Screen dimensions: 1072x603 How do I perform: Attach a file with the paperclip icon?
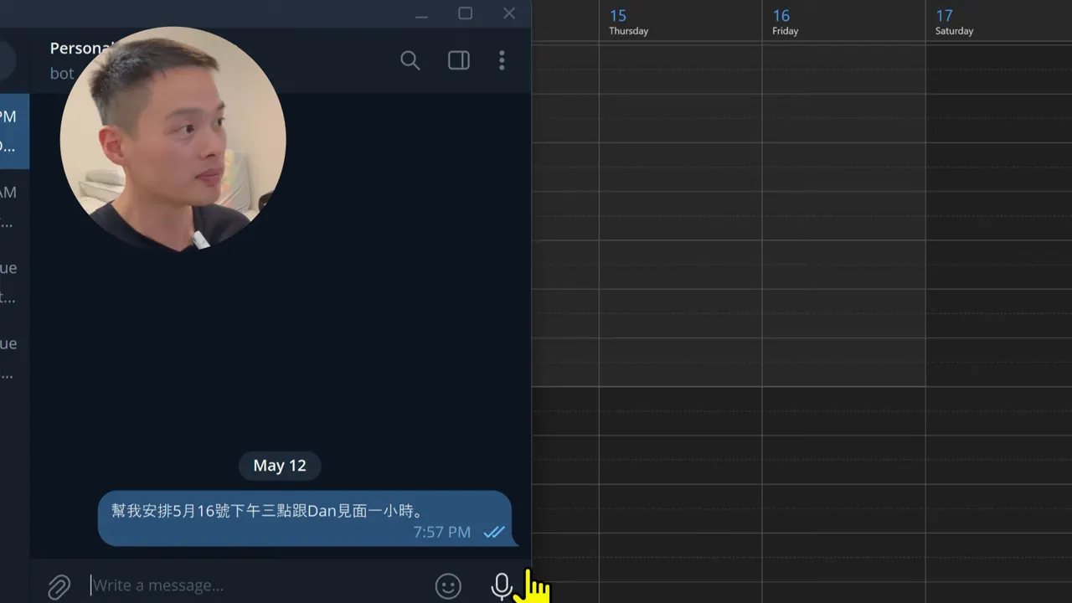[59, 586]
